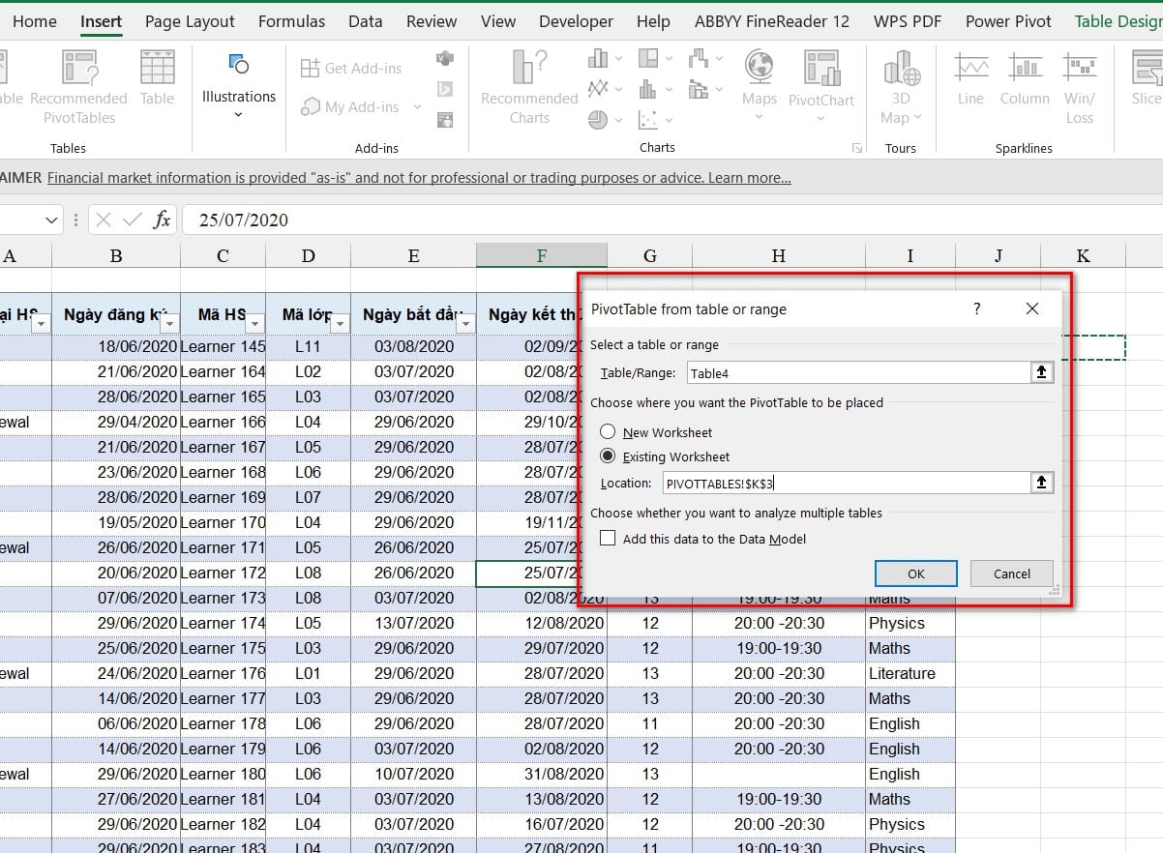This screenshot has height=853, width=1163.
Task: Click the Insert Combo Chart icon
Action: [699, 89]
